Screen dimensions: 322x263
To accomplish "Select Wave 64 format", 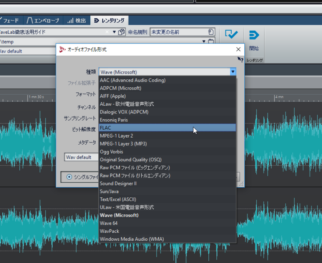I will coord(167,223).
